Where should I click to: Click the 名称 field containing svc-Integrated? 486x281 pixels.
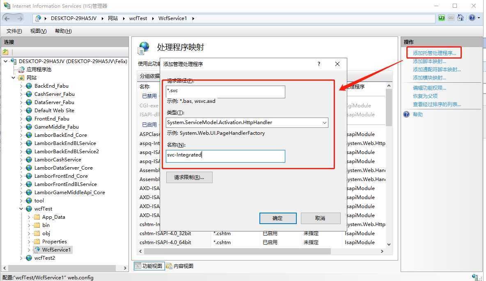point(225,156)
